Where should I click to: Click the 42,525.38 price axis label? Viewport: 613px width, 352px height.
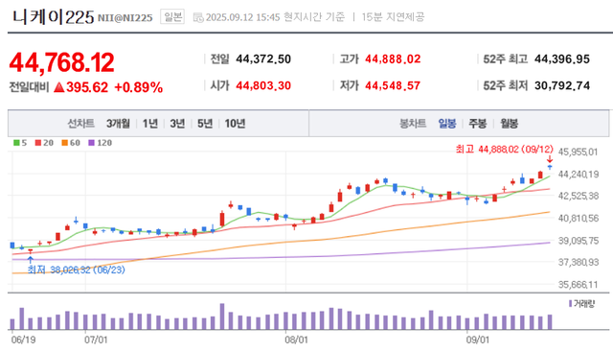[x=579, y=196]
